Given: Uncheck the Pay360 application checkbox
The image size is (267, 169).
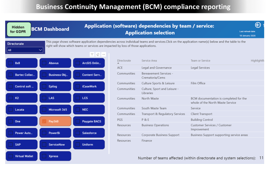Looking at the screenshot, I should [44, 121].
